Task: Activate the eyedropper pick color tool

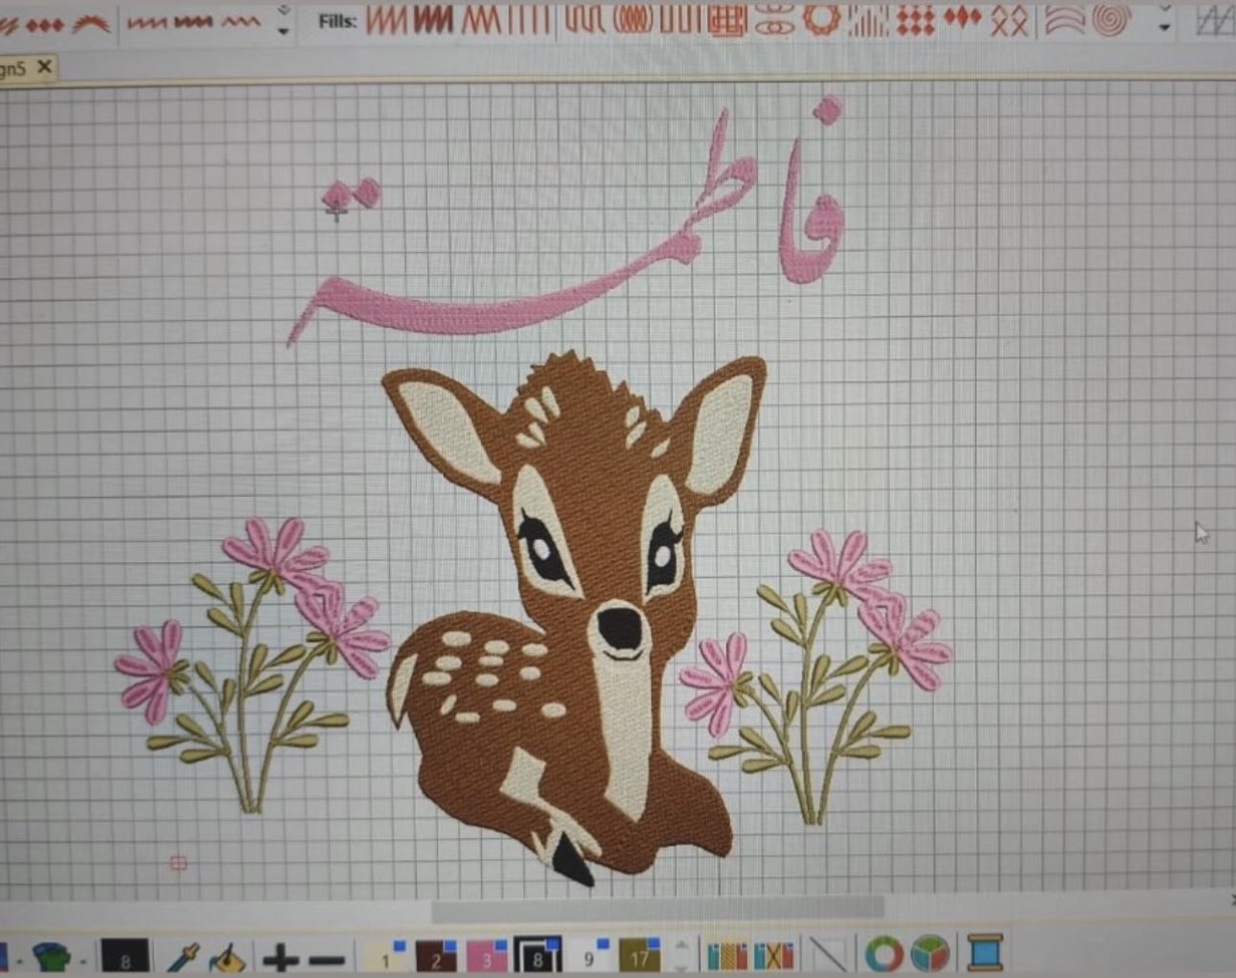Action: click(x=182, y=956)
